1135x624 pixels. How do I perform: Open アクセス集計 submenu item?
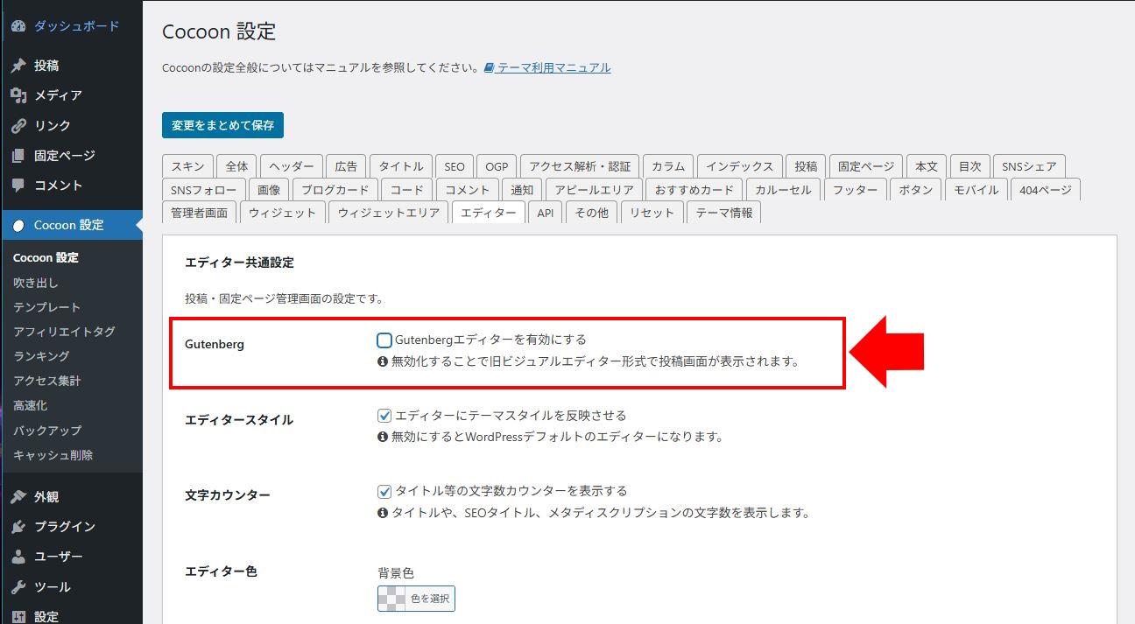click(46, 381)
